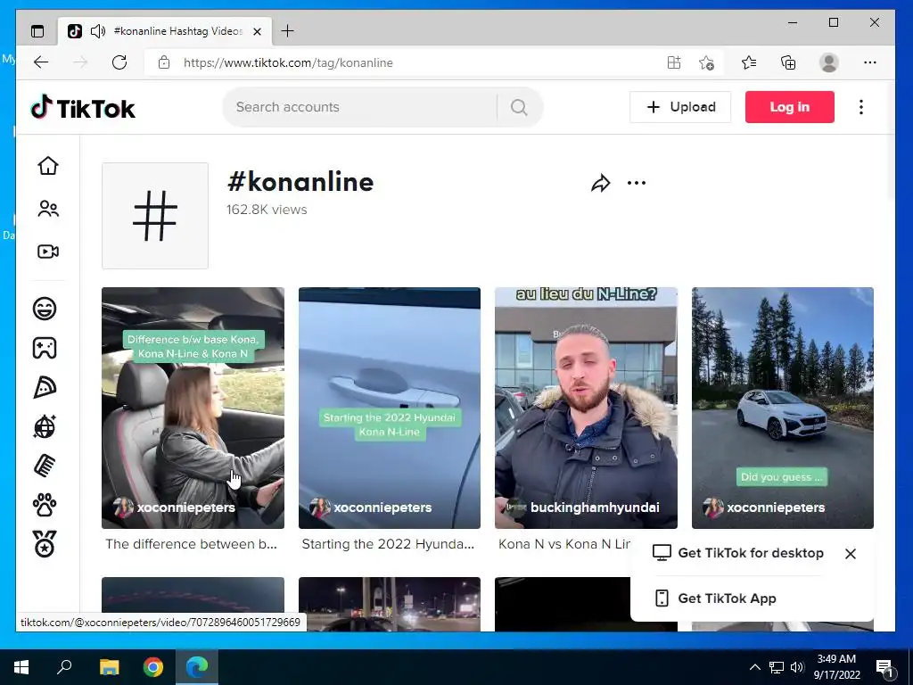Select the beauty comb category icon

pos(45,466)
